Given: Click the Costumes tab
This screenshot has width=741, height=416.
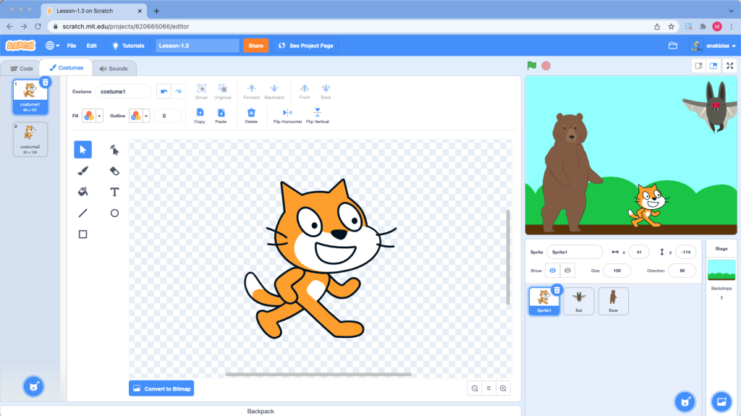Looking at the screenshot, I should click(x=66, y=68).
